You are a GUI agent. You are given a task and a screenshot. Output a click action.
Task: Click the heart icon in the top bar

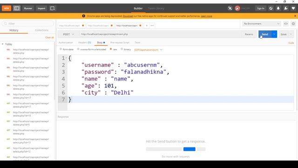pos(293,8)
